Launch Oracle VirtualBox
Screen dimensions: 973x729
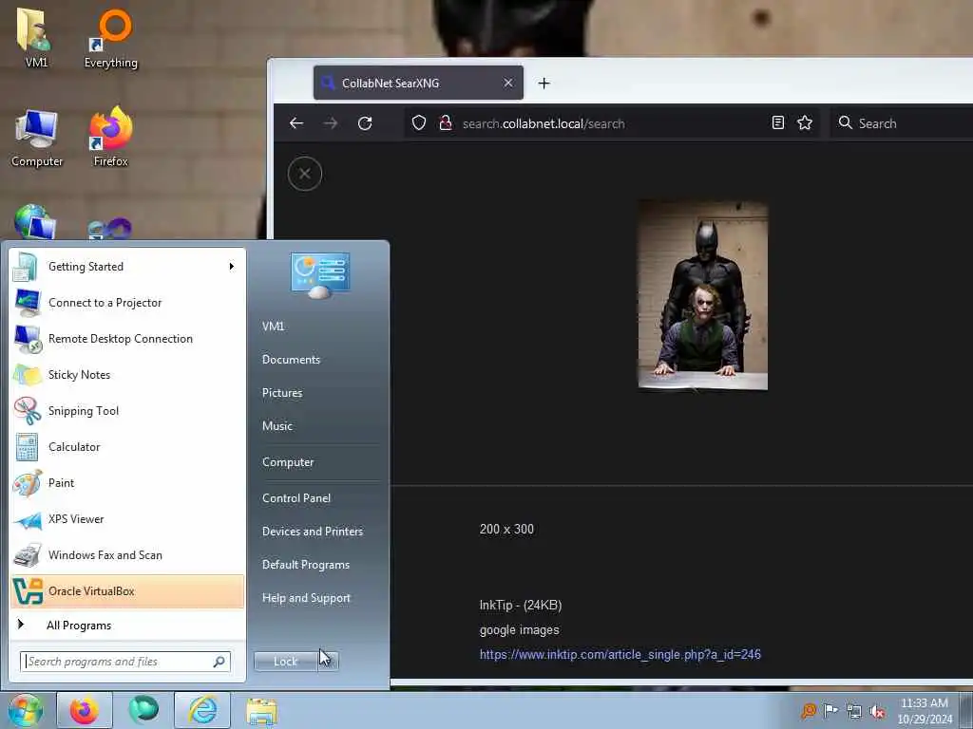pos(127,591)
